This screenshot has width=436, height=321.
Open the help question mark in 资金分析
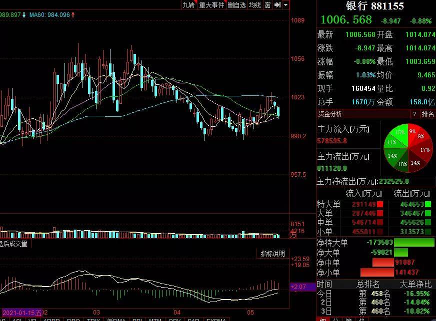click(x=414, y=114)
